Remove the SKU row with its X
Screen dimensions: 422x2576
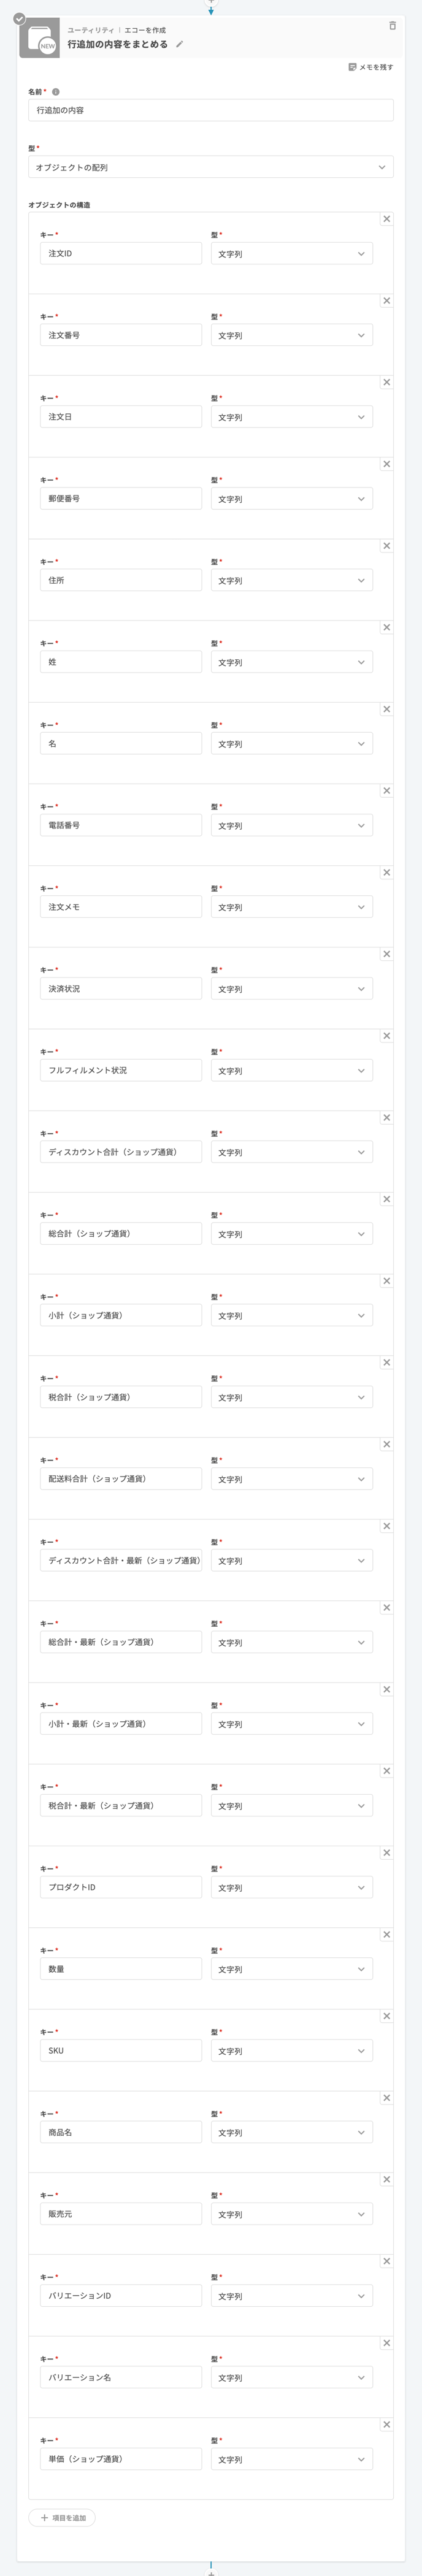pos(386,2016)
